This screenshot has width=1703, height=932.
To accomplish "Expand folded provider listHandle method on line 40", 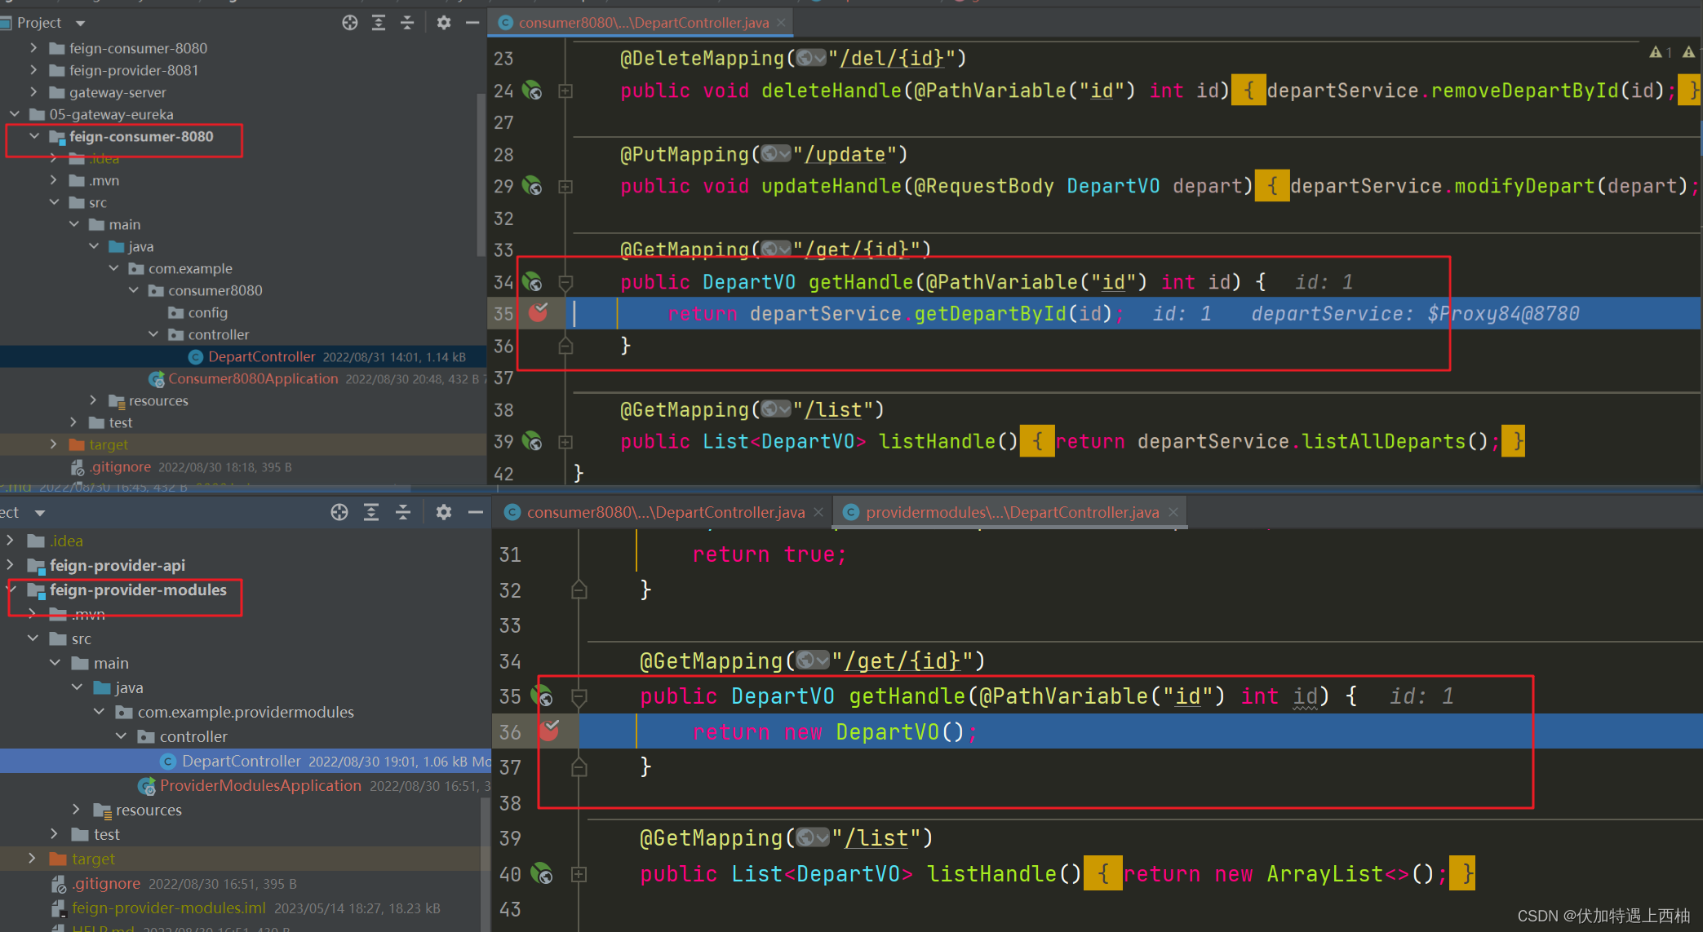I will point(579,874).
